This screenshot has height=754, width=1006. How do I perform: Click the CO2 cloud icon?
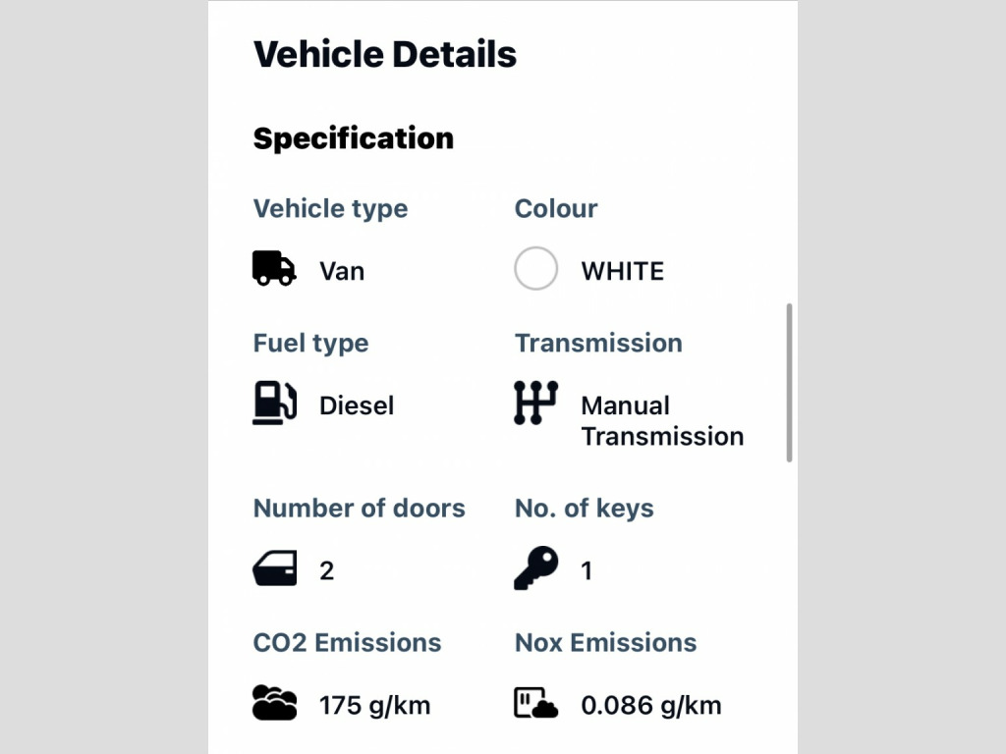pos(274,703)
